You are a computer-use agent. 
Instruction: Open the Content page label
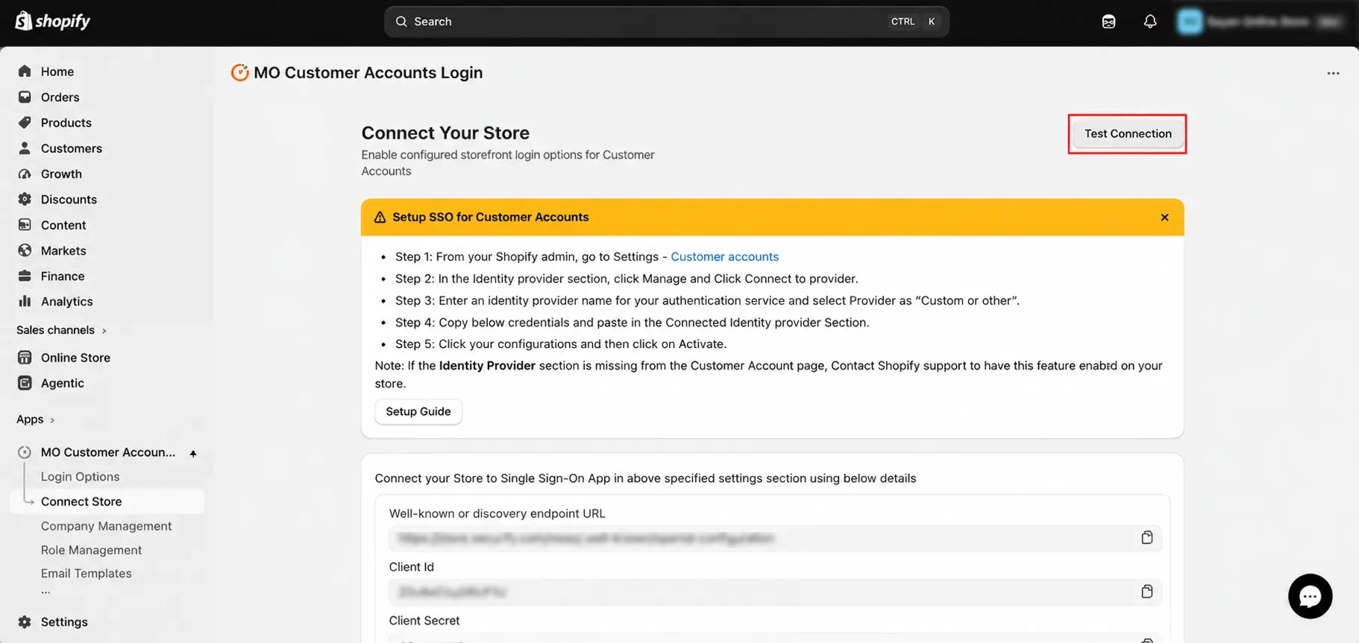tap(63, 225)
